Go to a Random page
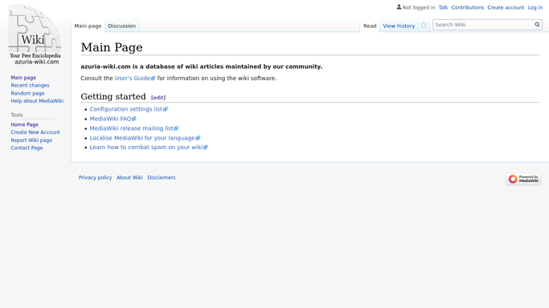 click(x=27, y=93)
